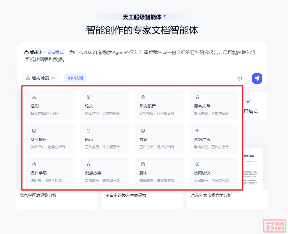Click the 博客文章 icon
This screenshot has width=288, height=234.
coord(197,97)
